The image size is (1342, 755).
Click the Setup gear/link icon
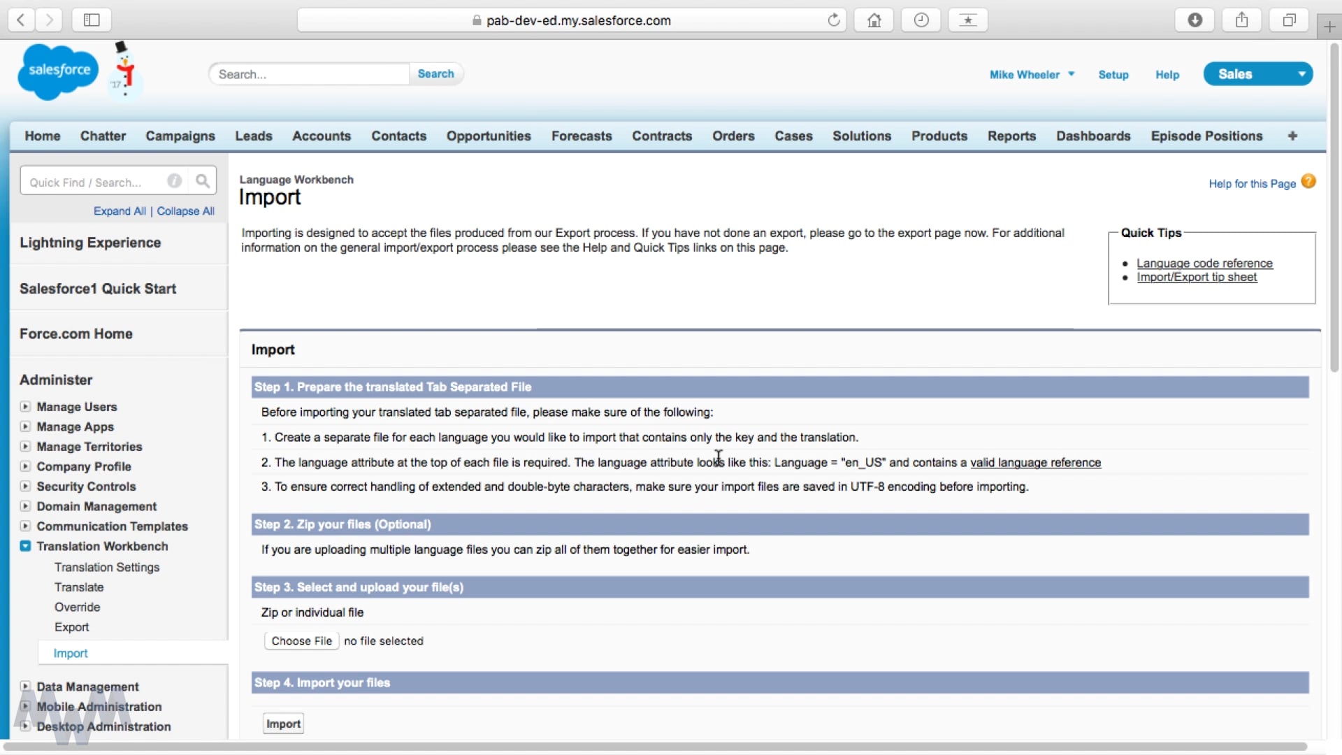[x=1113, y=73]
